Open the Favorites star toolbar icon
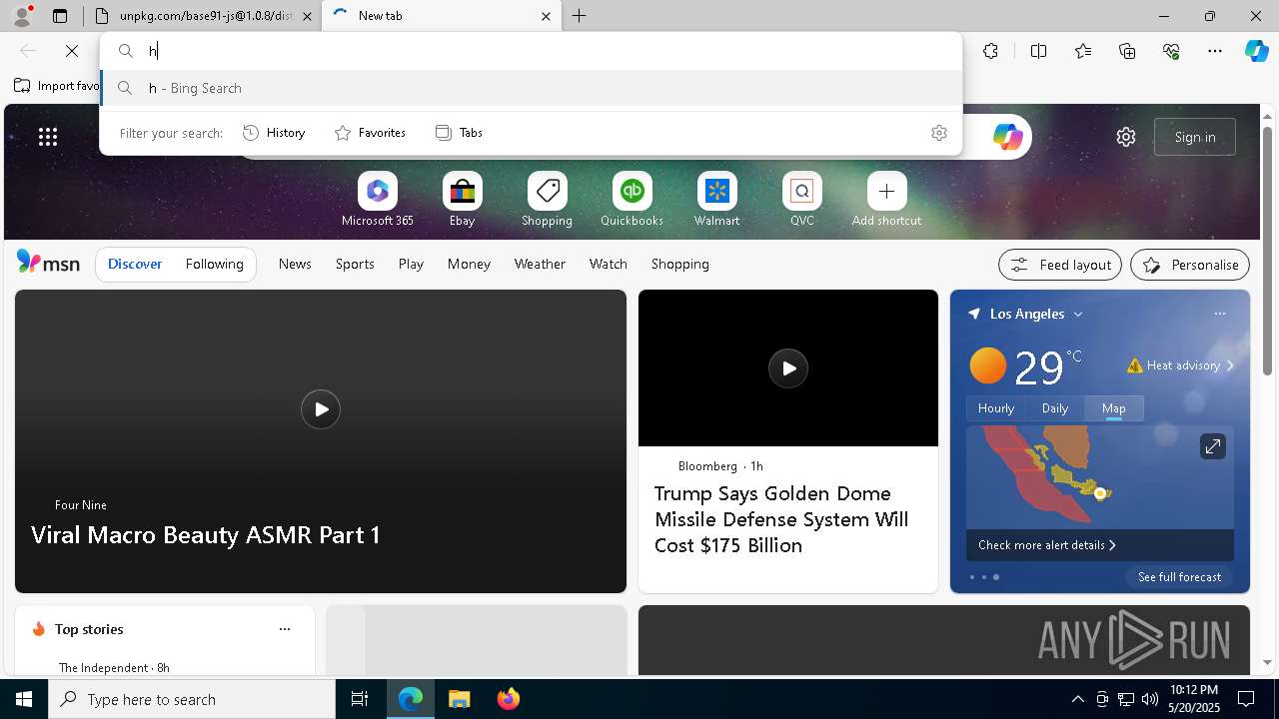This screenshot has height=719, width=1279. [1083, 51]
